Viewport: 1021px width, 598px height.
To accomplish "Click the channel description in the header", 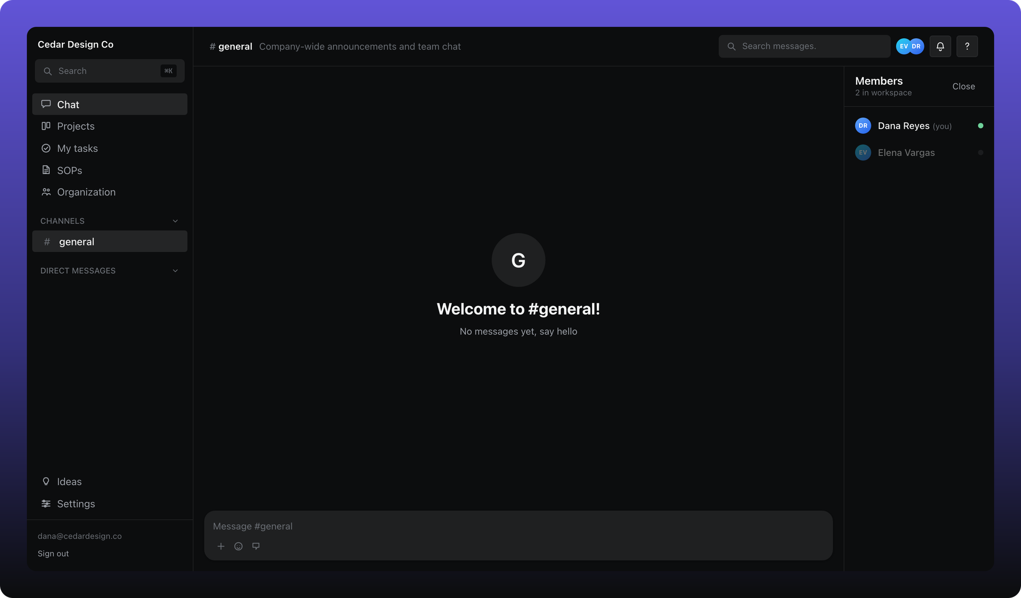I will coord(360,46).
